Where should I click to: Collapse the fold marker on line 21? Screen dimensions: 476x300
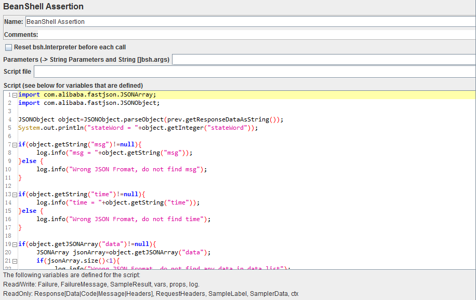(15, 261)
